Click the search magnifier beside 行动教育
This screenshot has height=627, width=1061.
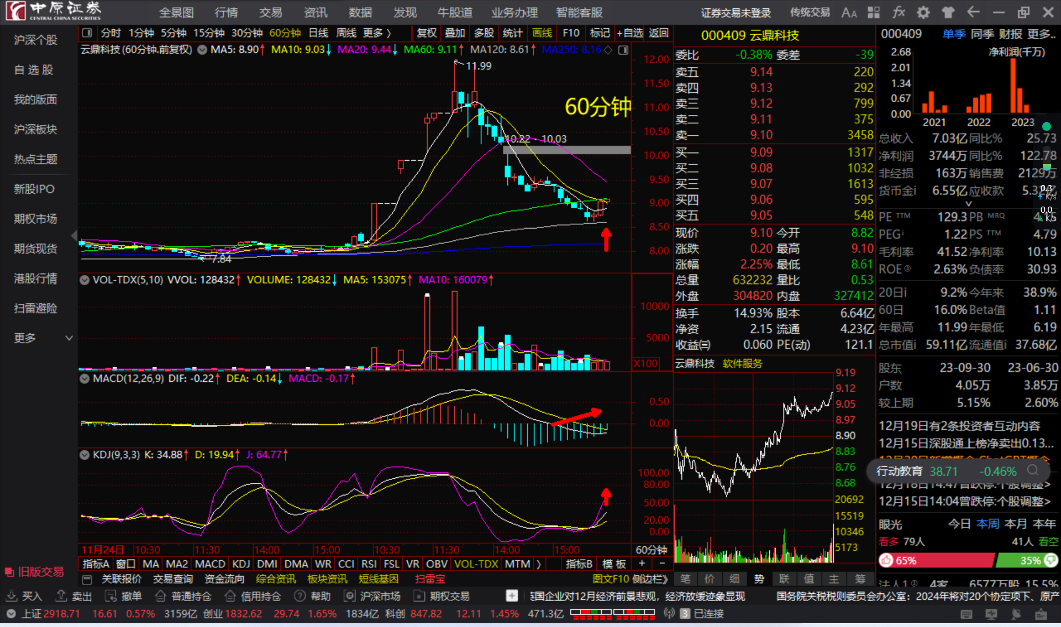point(1032,471)
